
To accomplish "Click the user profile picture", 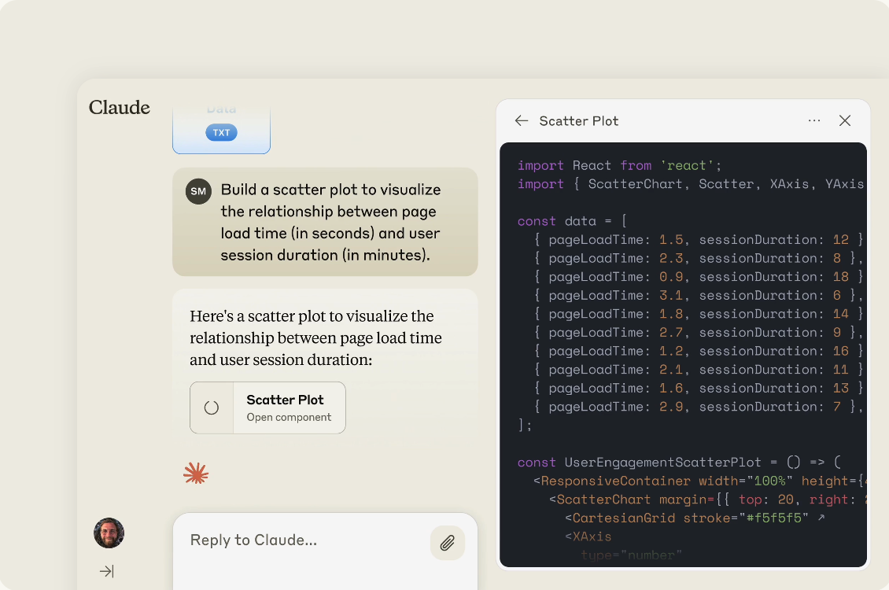I will tap(109, 533).
